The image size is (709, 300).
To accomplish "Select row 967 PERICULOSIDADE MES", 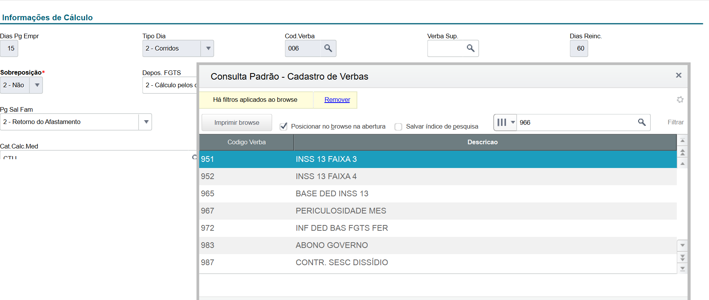I will (438, 211).
